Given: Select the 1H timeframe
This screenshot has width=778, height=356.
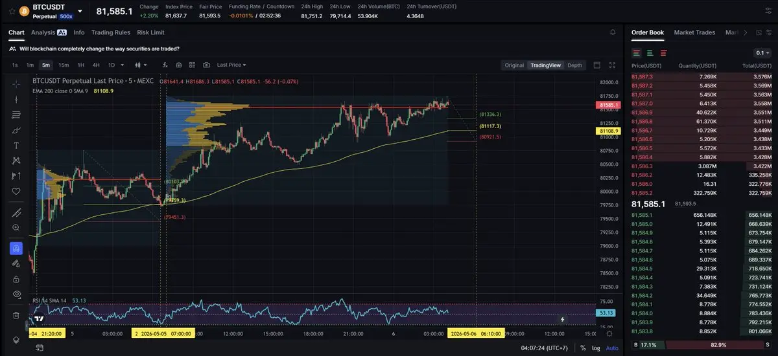Looking at the screenshot, I should pyautogui.click(x=81, y=65).
